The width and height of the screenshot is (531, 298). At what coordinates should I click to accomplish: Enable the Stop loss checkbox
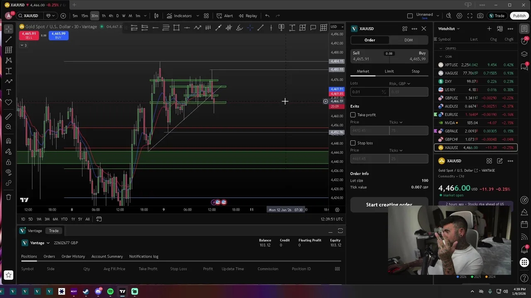[x=353, y=143]
